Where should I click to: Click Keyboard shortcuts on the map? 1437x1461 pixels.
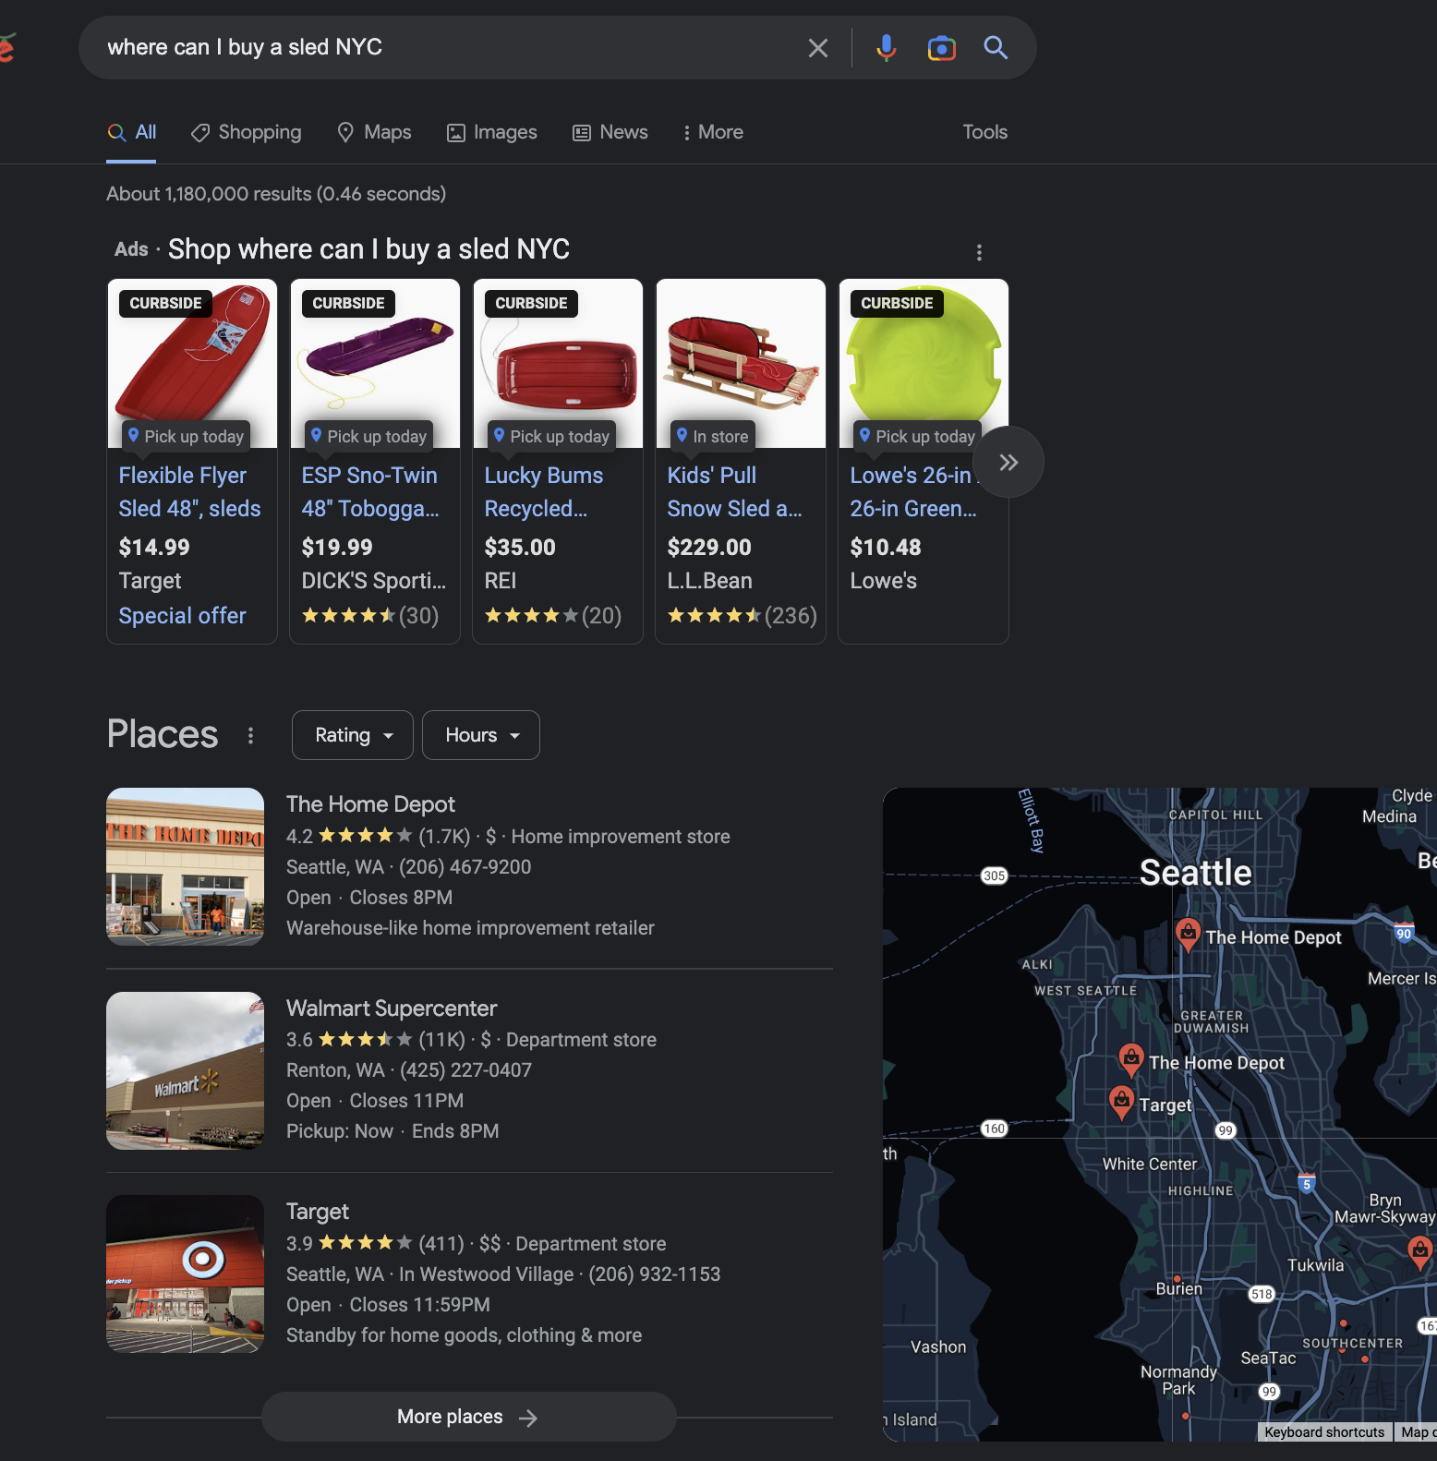(x=1324, y=1432)
